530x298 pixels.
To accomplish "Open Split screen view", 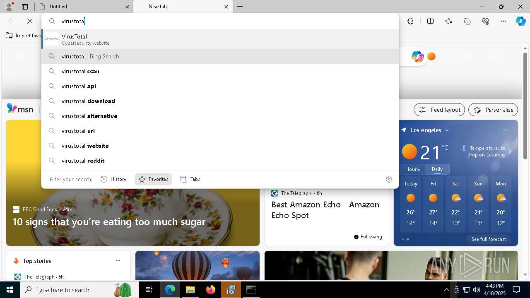I will (x=430, y=21).
